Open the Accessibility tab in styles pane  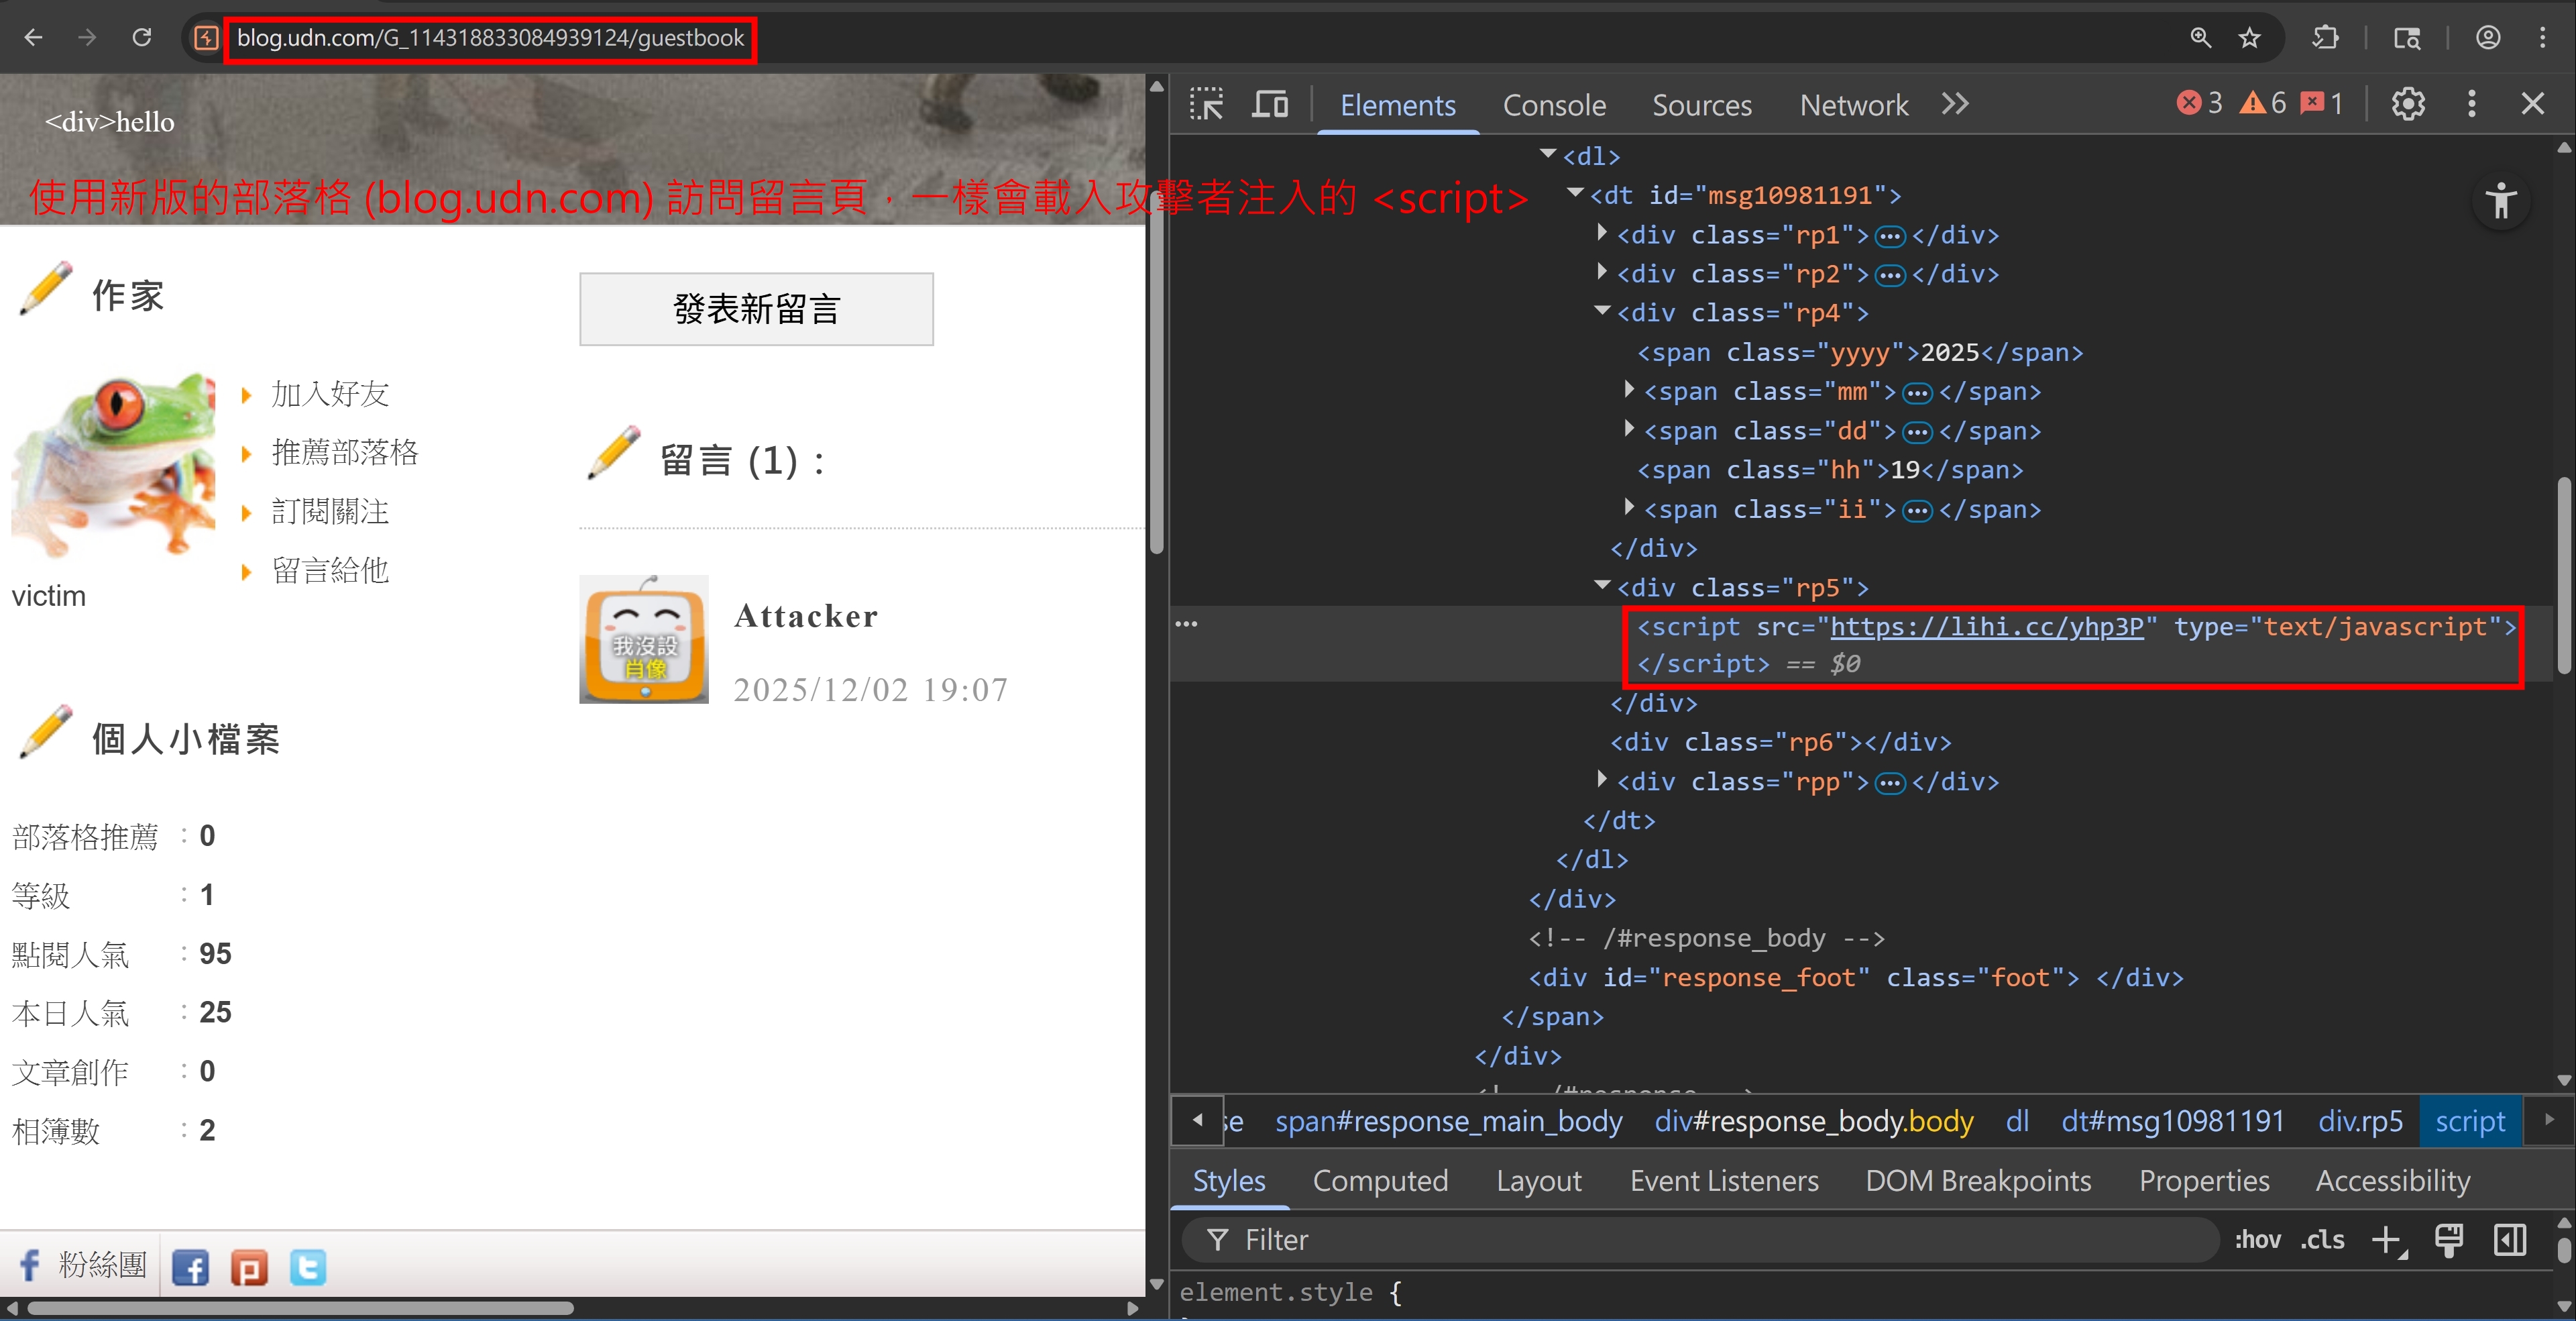(x=2392, y=1180)
